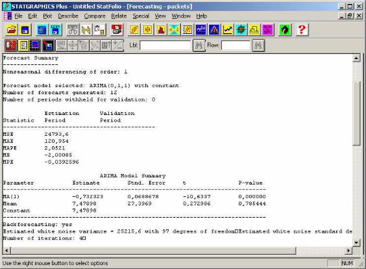366x269 pixels.
Task: Click the horizontal scrollbar right arrow
Action: tap(348, 251)
